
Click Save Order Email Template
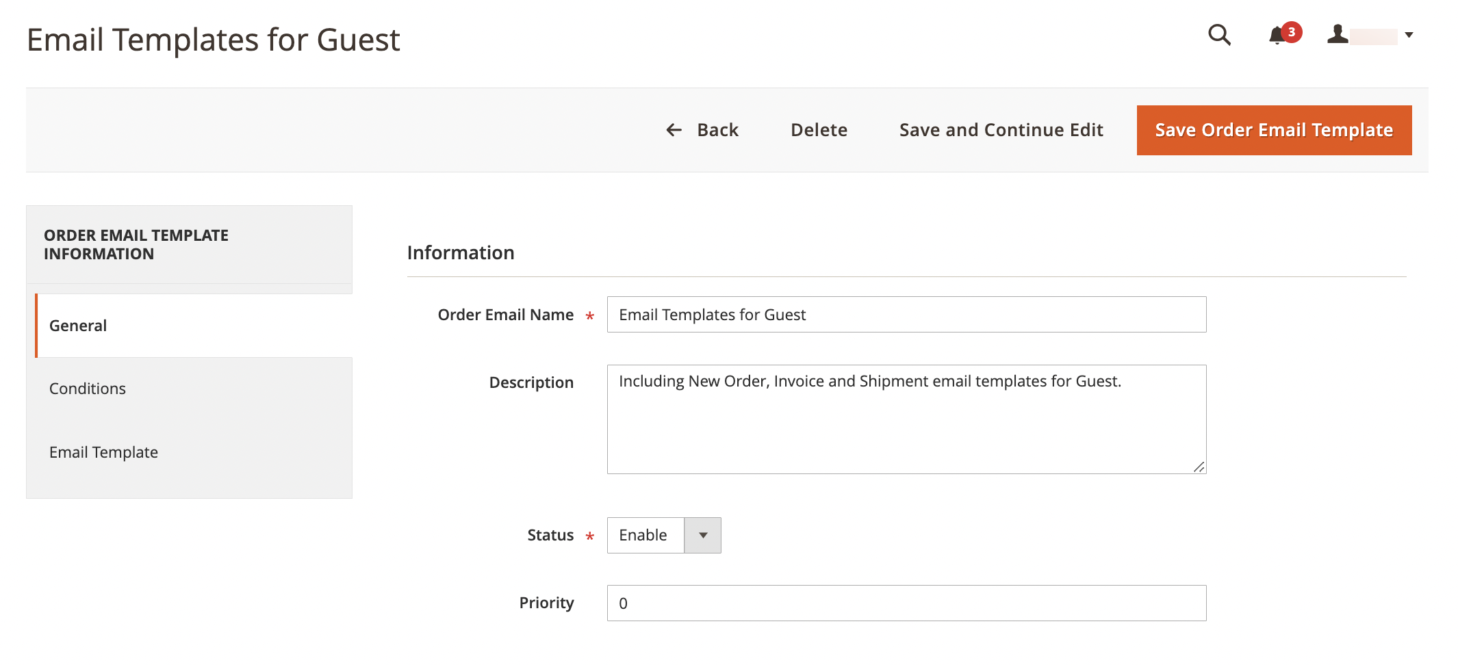(1273, 130)
